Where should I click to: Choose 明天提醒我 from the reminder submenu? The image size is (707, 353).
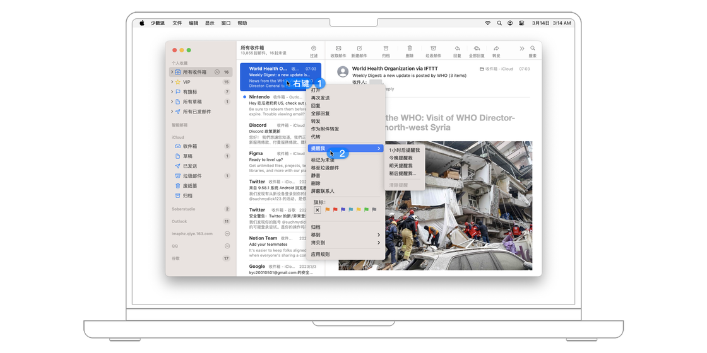[x=400, y=166]
